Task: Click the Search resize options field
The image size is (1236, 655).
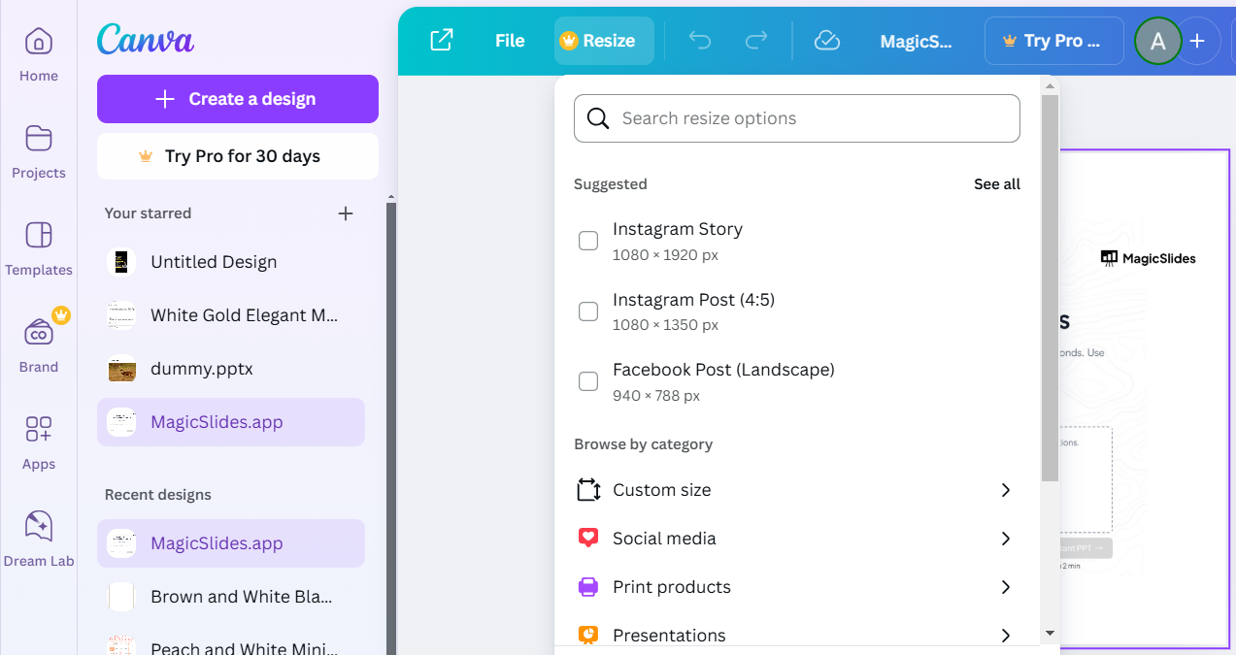Action: tap(796, 118)
